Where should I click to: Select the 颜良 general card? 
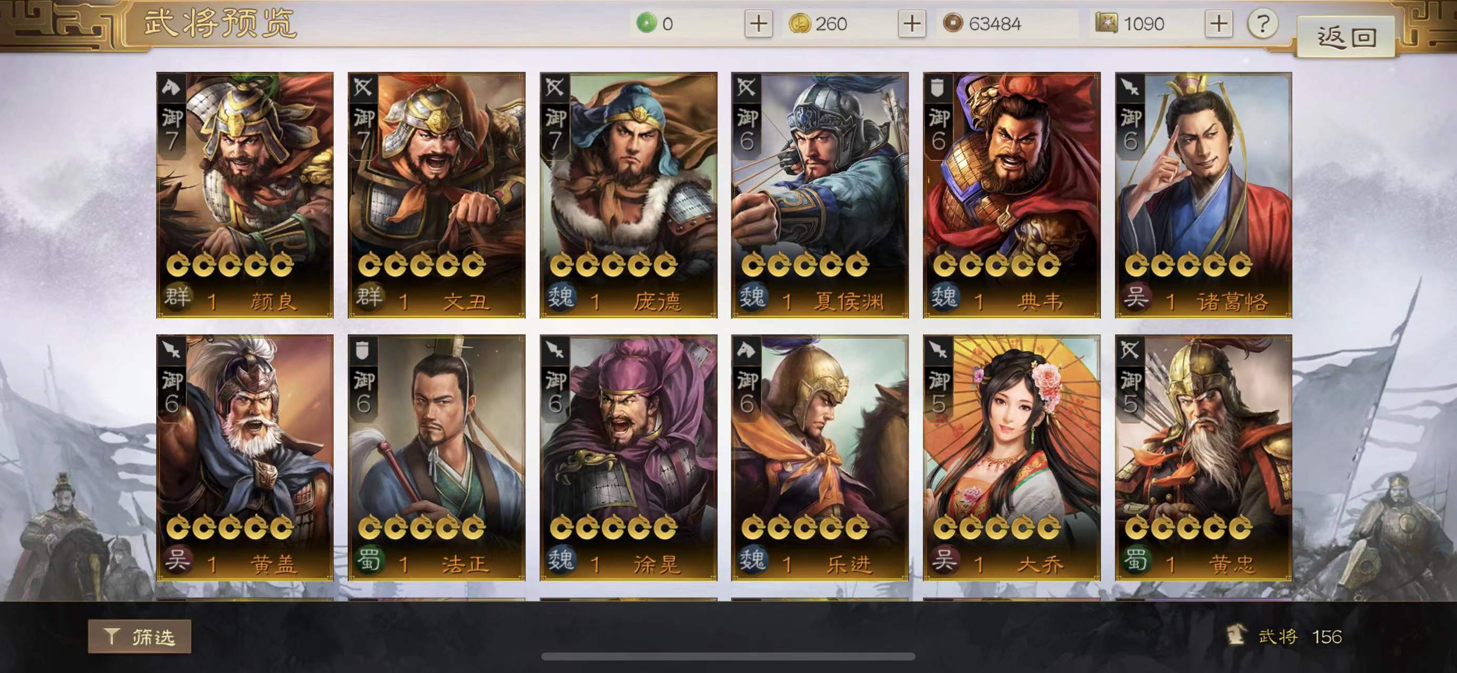click(x=245, y=195)
